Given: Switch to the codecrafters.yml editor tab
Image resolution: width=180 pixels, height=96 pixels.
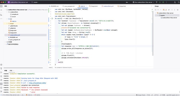Looking at the screenshot, I should pos(107,6).
